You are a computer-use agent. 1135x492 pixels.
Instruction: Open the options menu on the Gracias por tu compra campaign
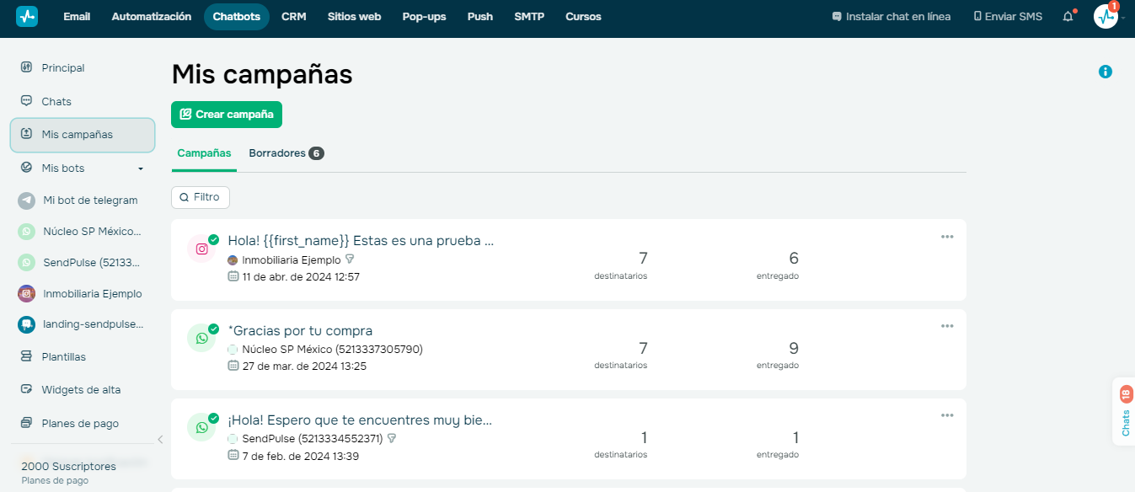coord(947,325)
